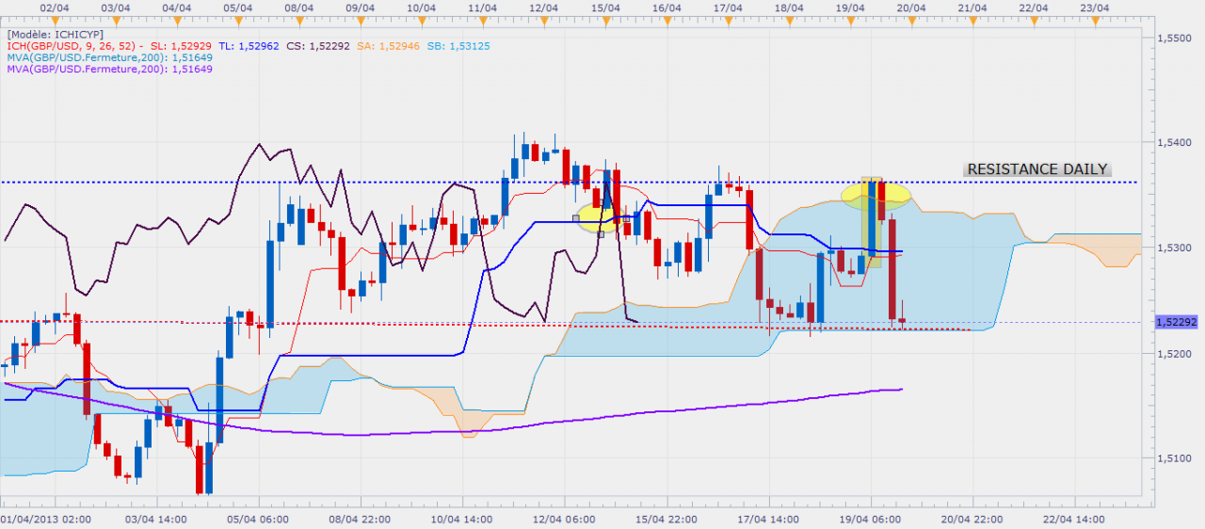Viewport: 1205px width, 529px height.
Task: Click the 1,5500 price axis label
Action: pyautogui.click(x=1175, y=37)
